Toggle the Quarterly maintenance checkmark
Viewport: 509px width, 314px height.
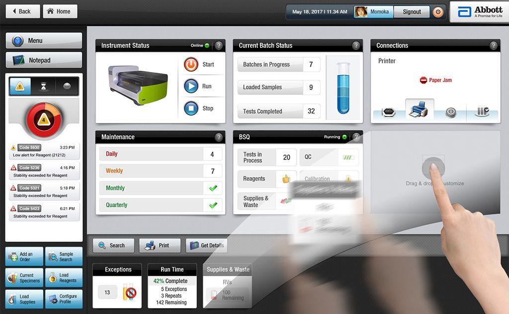[213, 205]
